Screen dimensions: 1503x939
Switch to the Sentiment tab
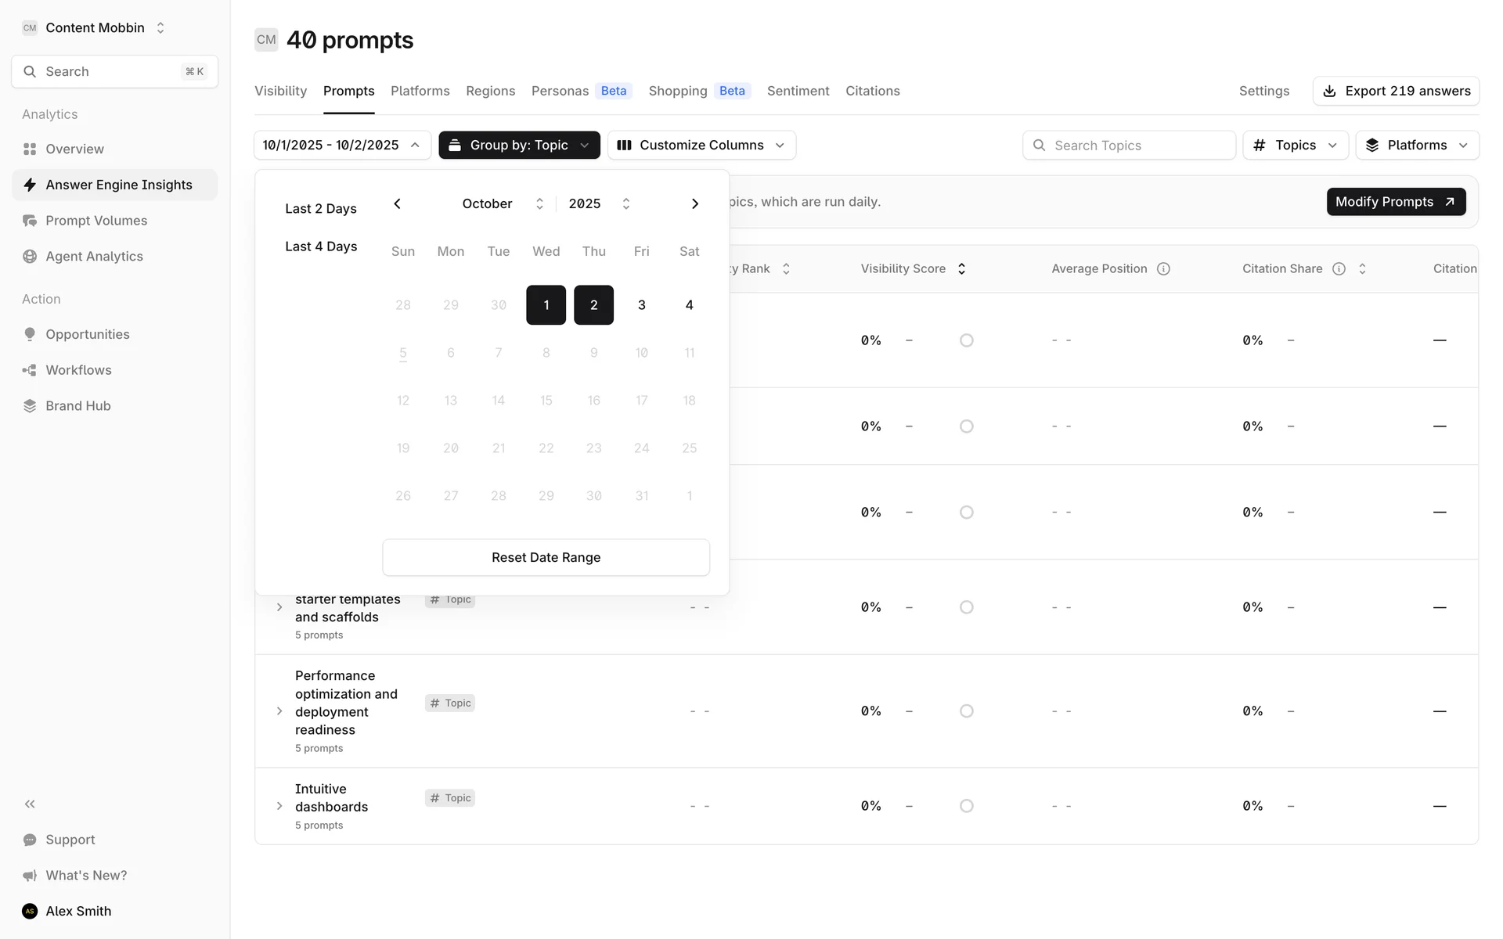pyautogui.click(x=798, y=92)
